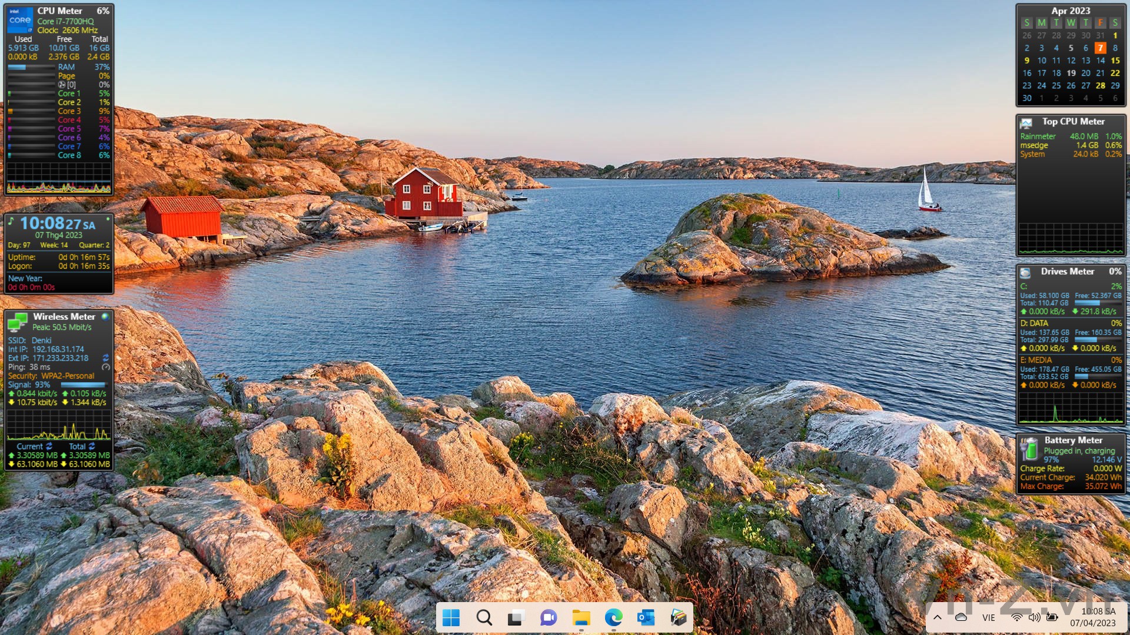Screen dimensions: 1130x635
Task: Click the D: DATA drive usage bar
Action: 1098,340
